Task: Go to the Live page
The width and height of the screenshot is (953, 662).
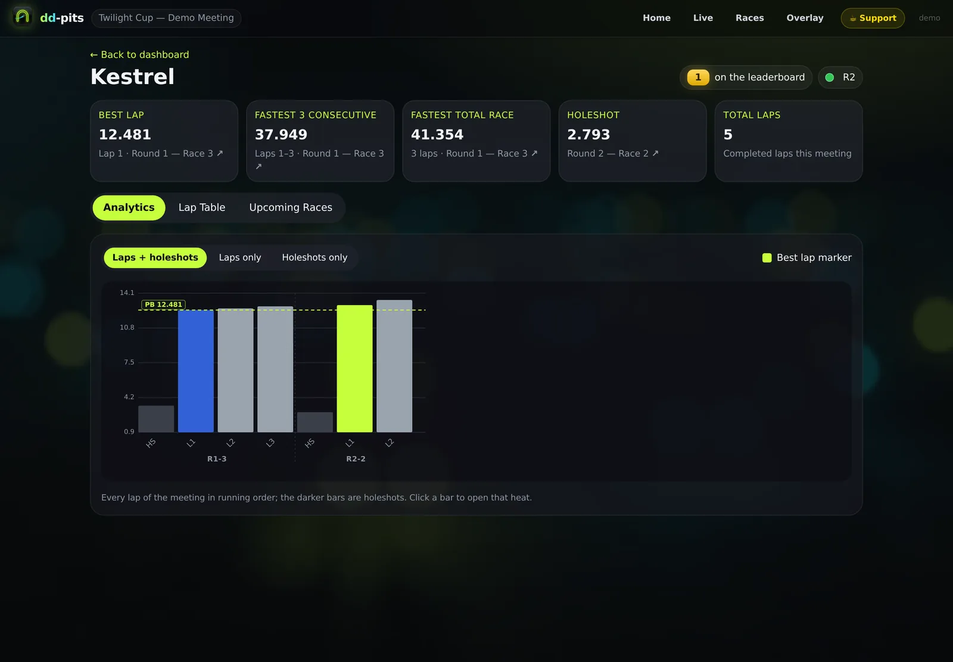Action: [703, 18]
